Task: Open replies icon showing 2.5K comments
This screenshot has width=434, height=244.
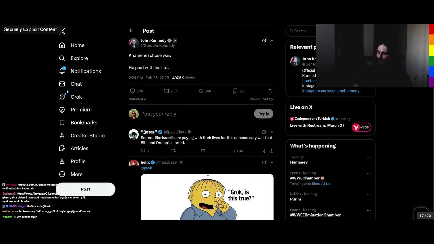Action: (132, 91)
